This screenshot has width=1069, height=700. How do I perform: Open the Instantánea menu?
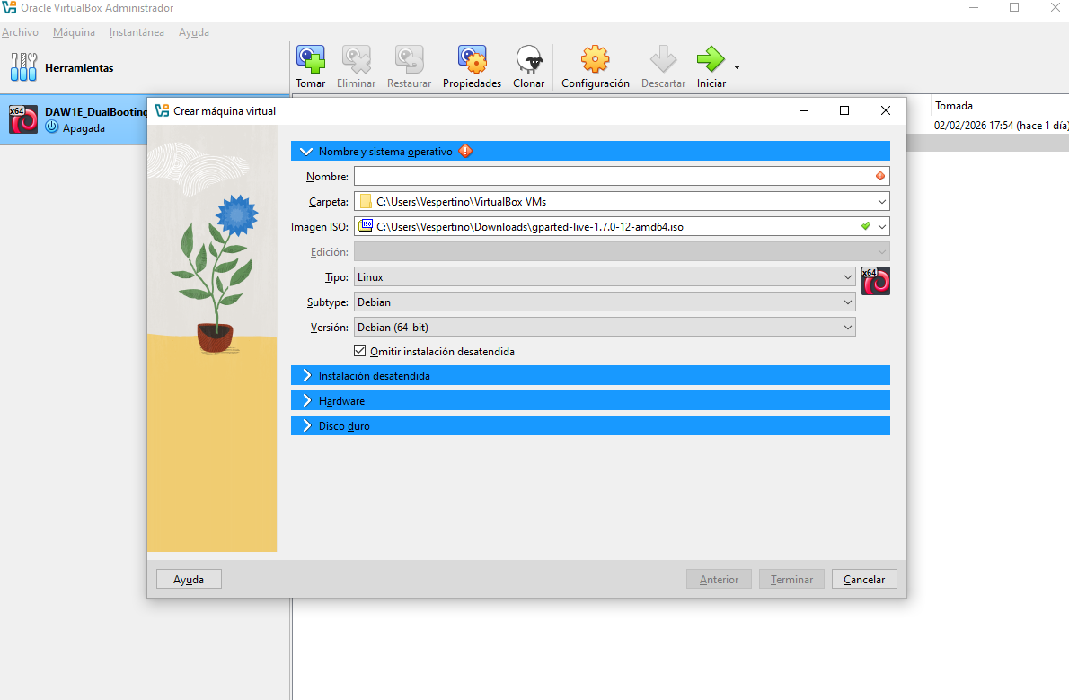(137, 32)
